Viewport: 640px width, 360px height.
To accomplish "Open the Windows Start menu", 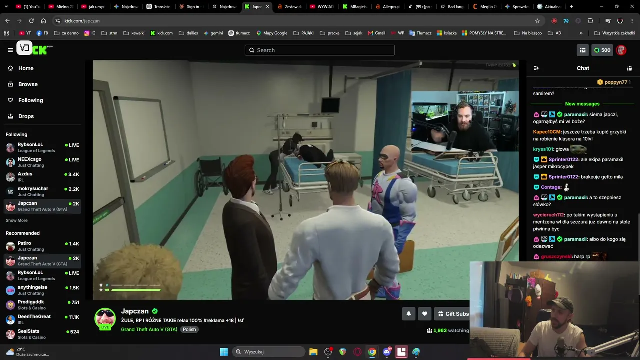I will pyautogui.click(x=224, y=352).
